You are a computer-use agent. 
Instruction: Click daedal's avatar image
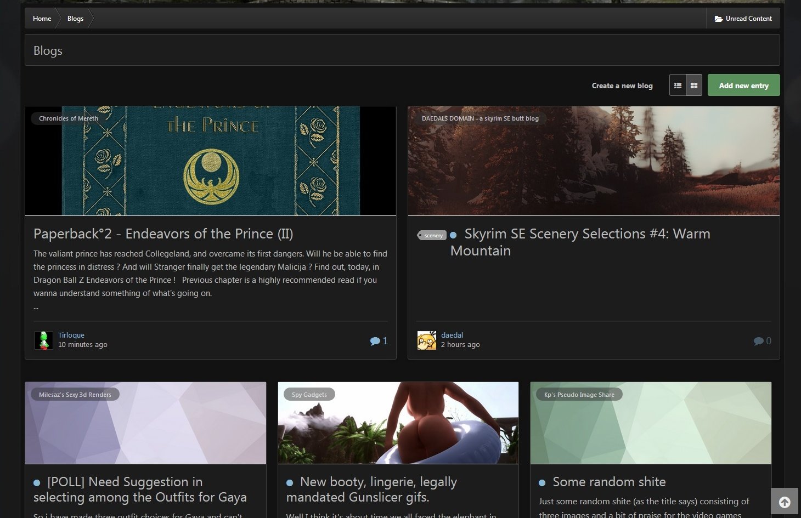click(x=427, y=340)
